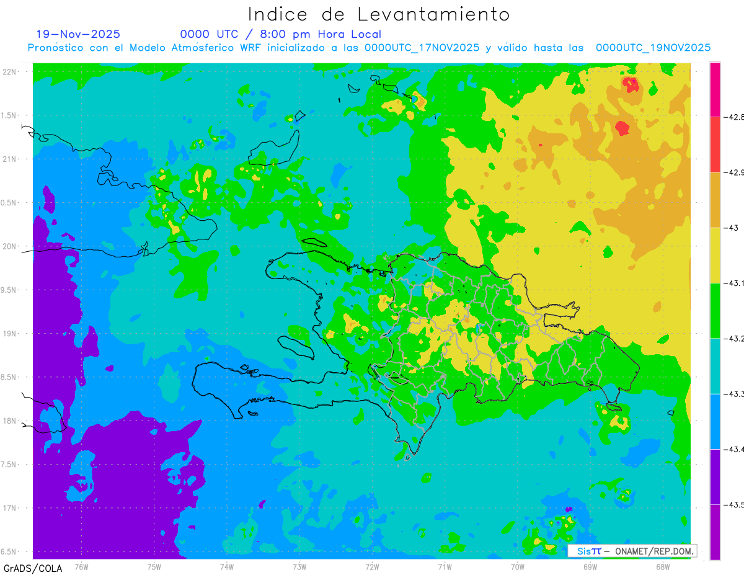Click the 'GrADS/COLA' label
Viewport: 744px width, 575px height.
click(x=33, y=568)
